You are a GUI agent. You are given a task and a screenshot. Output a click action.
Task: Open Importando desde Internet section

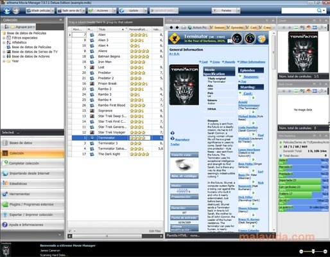(32, 173)
